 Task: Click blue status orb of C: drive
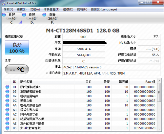point(4,15)
